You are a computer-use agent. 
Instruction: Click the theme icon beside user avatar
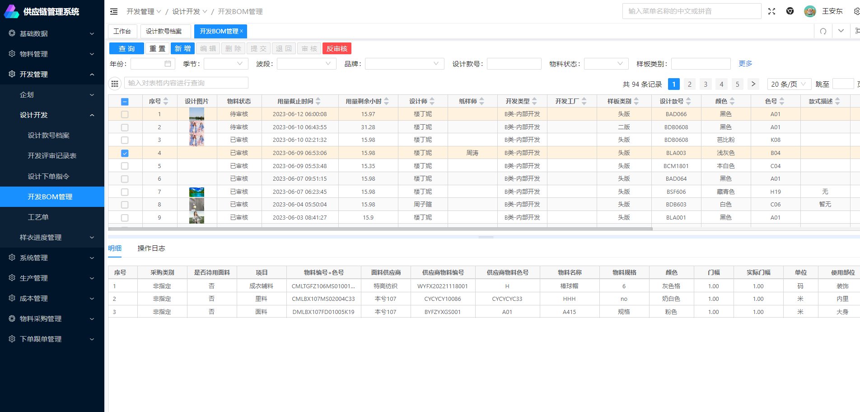point(790,11)
